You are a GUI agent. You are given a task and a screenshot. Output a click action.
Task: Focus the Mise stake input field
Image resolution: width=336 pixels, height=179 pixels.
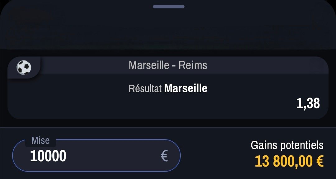click(x=96, y=155)
